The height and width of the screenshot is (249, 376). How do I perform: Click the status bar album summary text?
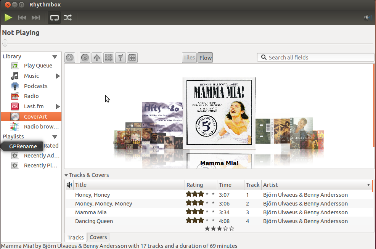tap(119, 246)
